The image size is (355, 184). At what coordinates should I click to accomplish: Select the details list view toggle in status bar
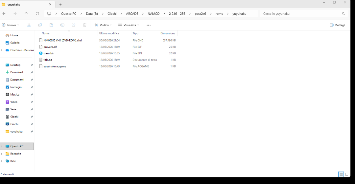tap(341, 174)
